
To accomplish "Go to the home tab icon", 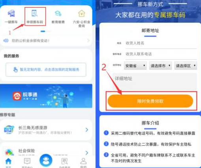I will (8, 161).
